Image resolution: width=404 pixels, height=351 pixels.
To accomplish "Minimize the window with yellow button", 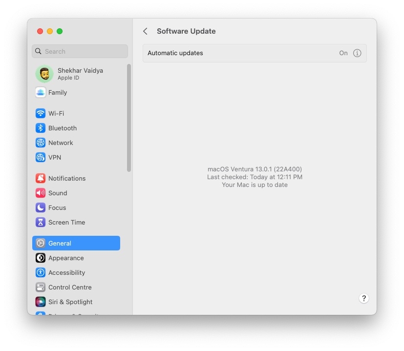I will coord(50,31).
